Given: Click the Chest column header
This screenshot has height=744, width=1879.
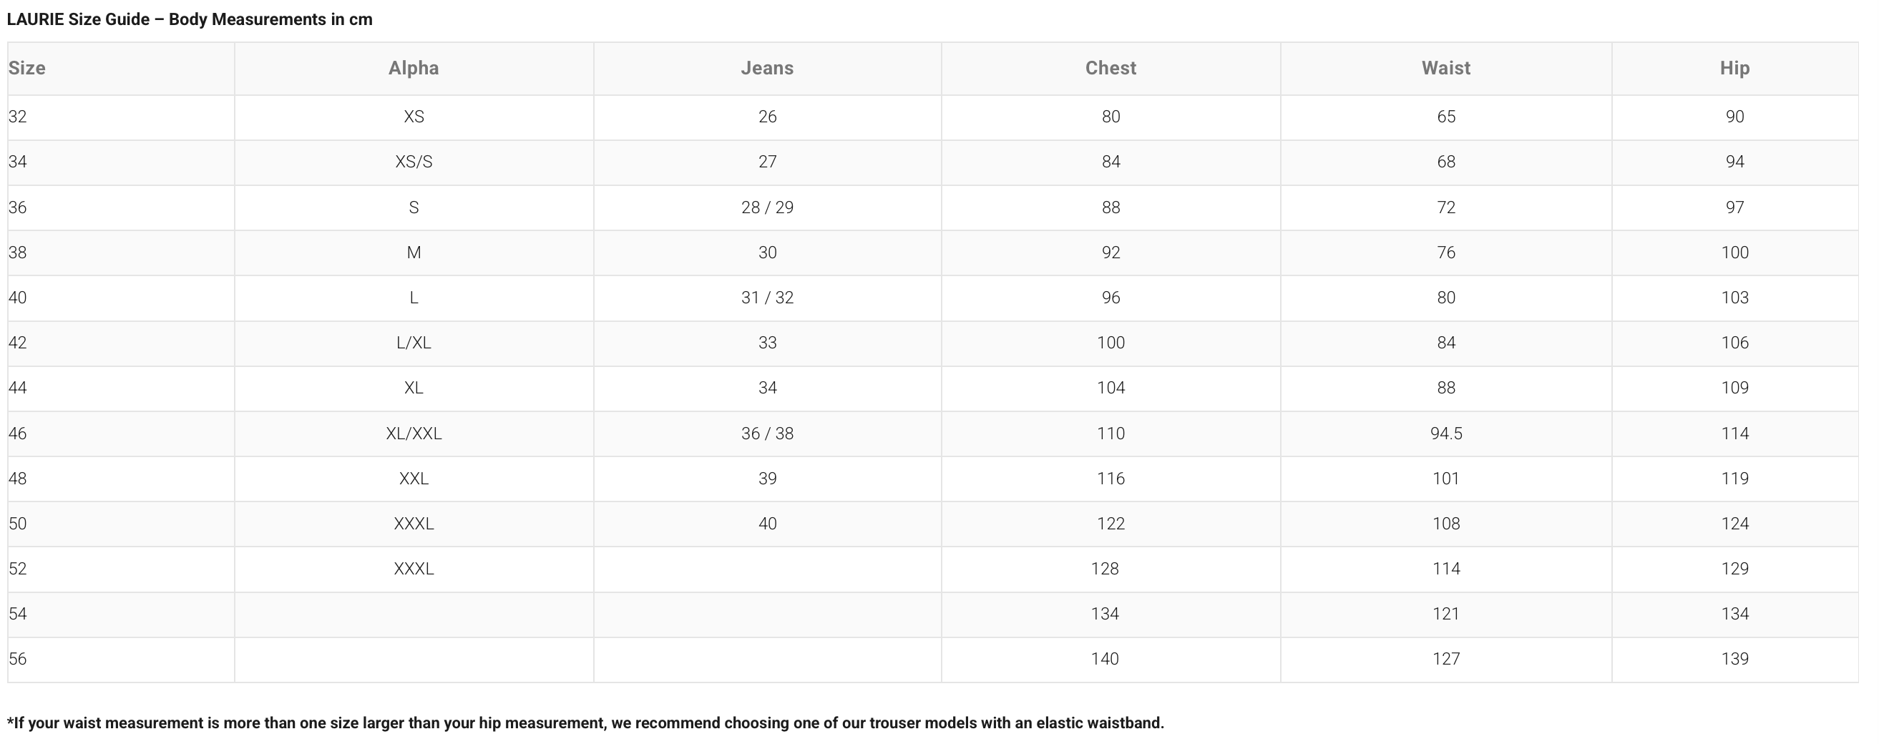Looking at the screenshot, I should pyautogui.click(x=1111, y=68).
